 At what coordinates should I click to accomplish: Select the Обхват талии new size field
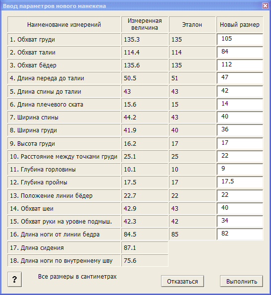[x=240, y=52]
